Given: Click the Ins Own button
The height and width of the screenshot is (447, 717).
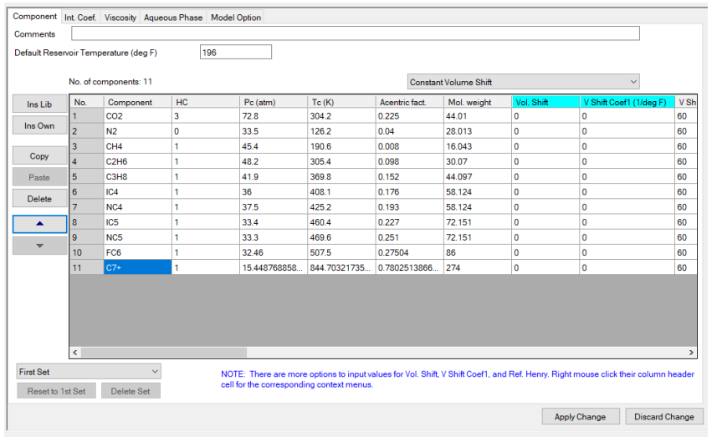Looking at the screenshot, I should 39,126.
